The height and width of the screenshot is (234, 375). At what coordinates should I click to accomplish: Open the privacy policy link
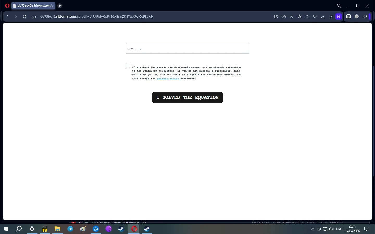pyautogui.click(x=168, y=79)
